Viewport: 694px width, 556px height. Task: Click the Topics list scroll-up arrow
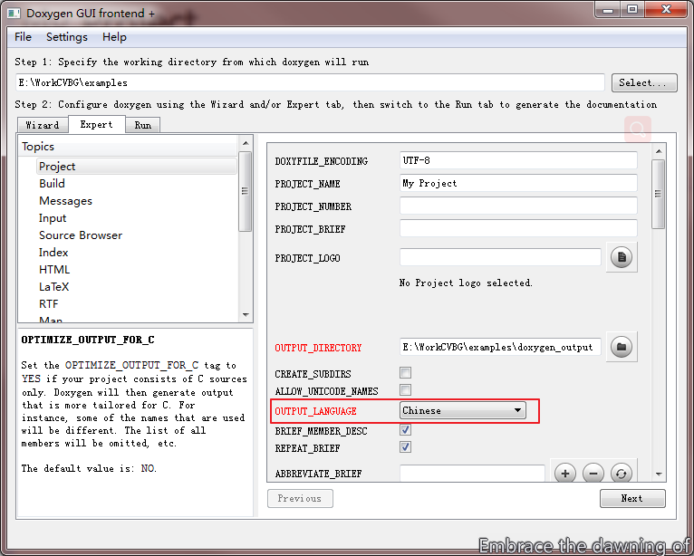[246, 143]
